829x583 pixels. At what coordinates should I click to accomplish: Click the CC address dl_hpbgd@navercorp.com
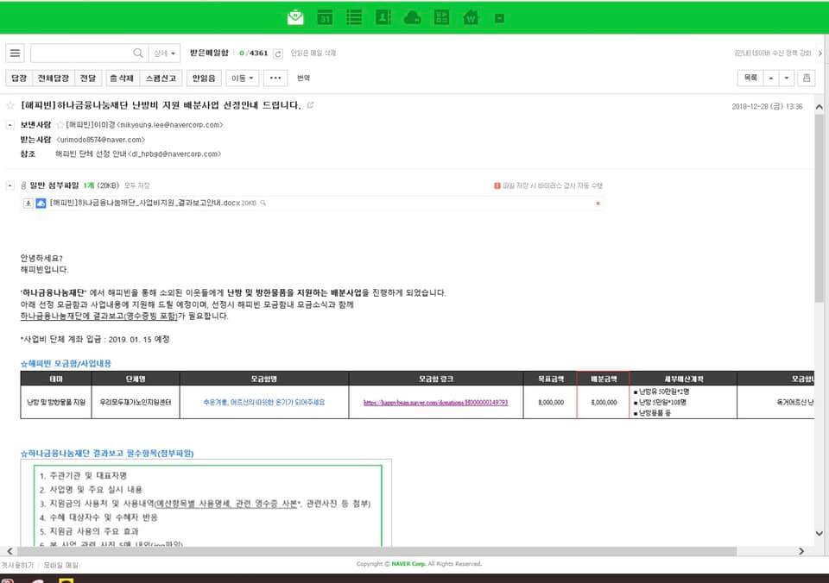(x=175, y=154)
